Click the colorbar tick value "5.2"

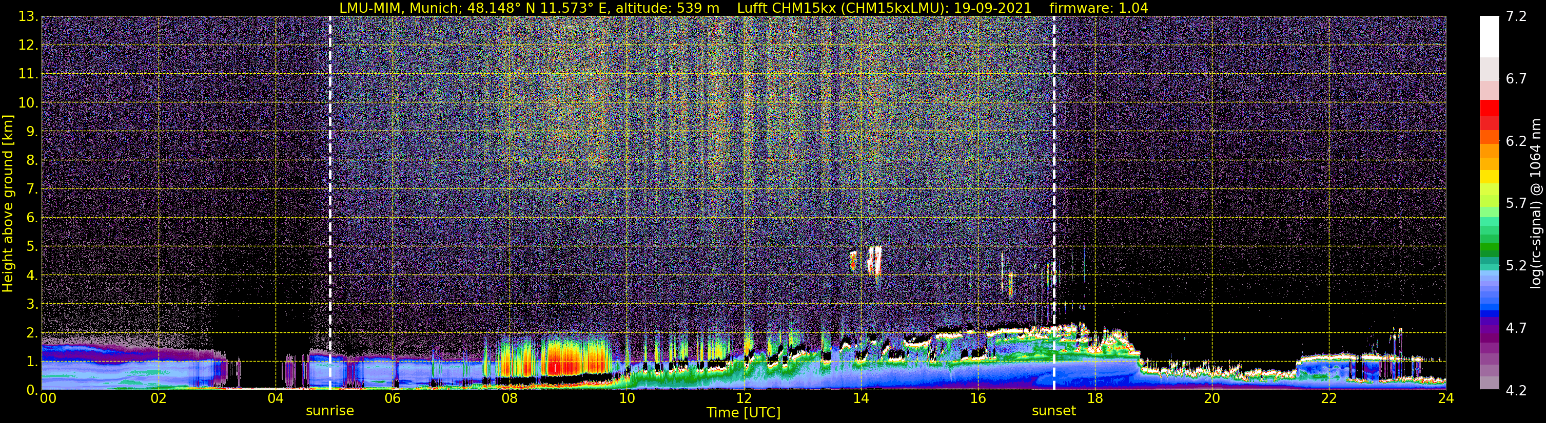pyautogui.click(x=1516, y=266)
